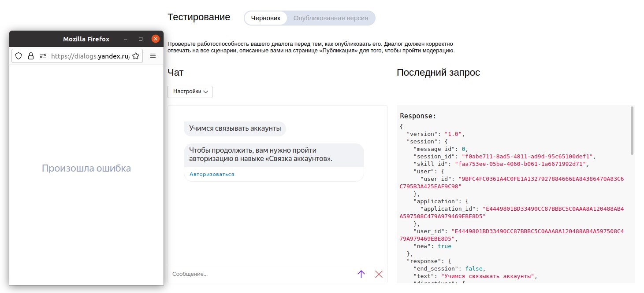The image size is (644, 293).
Task: Close the Mozilla Firefox popup window
Action: pyautogui.click(x=155, y=39)
